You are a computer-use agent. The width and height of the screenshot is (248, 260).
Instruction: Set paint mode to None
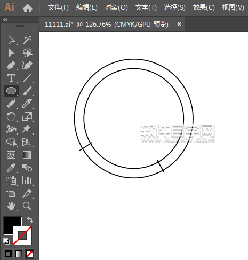coord(29,254)
